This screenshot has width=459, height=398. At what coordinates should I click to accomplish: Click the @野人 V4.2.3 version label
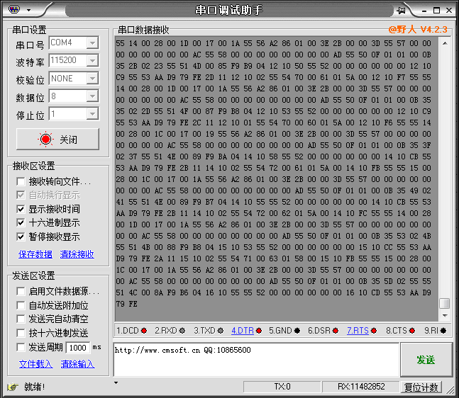[x=418, y=30]
